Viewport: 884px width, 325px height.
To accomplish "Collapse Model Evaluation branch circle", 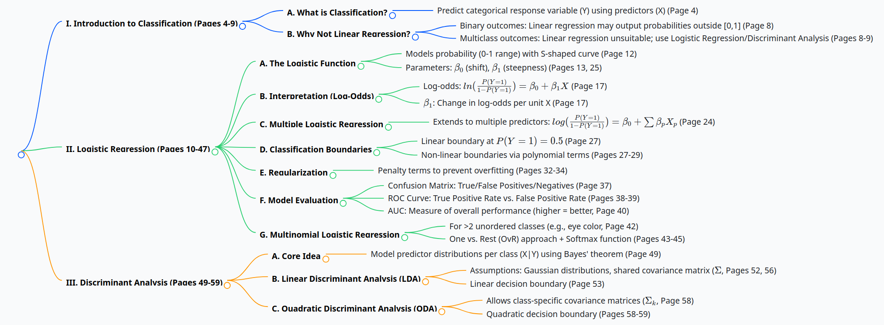I will 343,203.
